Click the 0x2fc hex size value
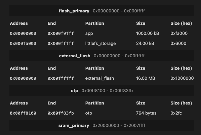Image resolution: width=201 pixels, height=135 pixels. point(176,113)
